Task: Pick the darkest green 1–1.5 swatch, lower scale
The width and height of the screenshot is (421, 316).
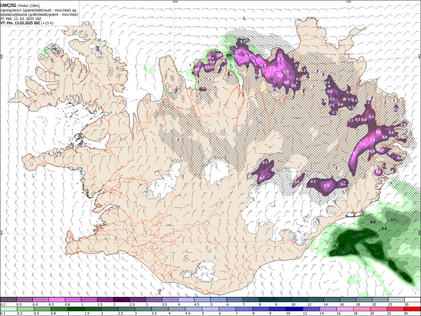Action: click(x=76, y=309)
